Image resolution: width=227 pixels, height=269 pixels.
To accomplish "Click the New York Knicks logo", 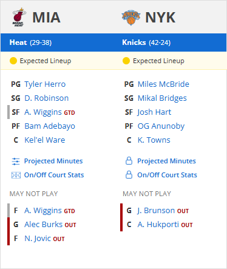I will [x=131, y=18].
